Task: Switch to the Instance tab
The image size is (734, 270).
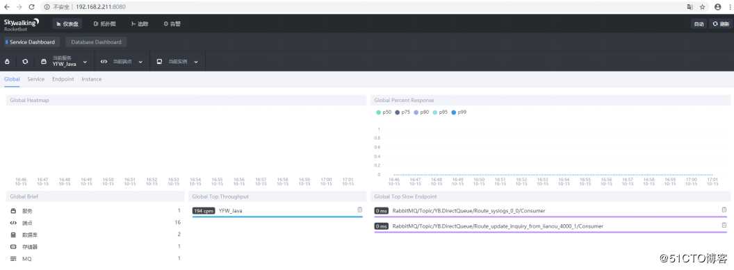Action: tap(92, 79)
